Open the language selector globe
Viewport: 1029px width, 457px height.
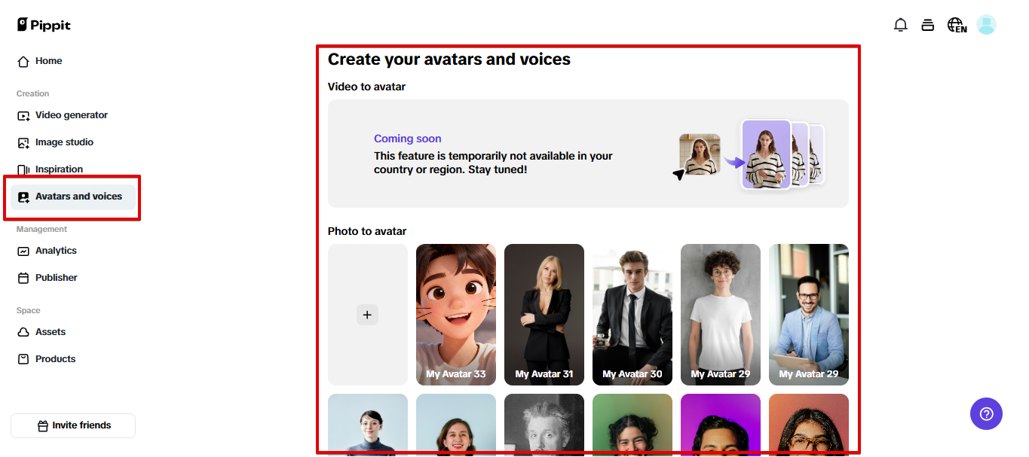956,24
